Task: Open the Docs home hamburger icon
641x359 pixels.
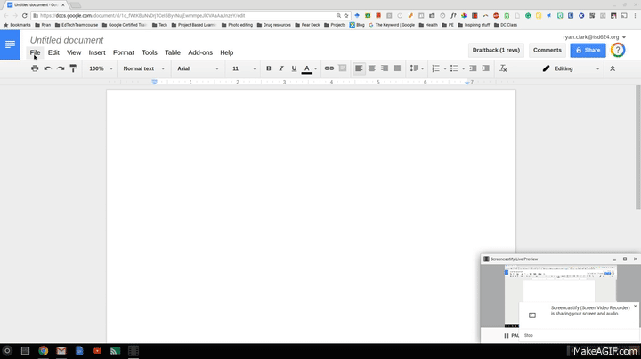Action: (x=10, y=44)
